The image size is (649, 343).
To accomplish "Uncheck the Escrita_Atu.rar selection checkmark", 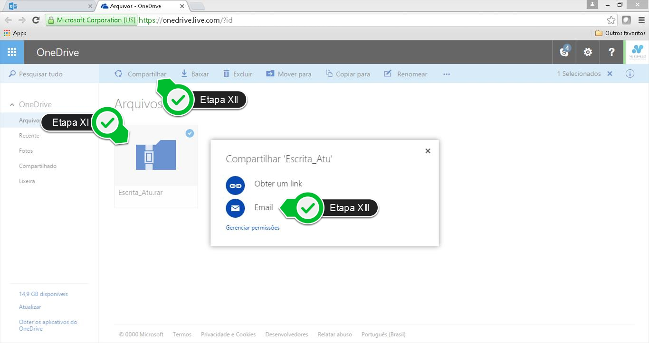I will [x=190, y=133].
